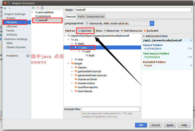Mark selected folder as Tests
The image size is (195, 131).
(97, 31)
